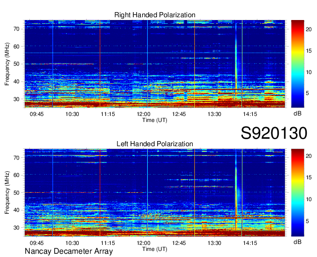Click the "Left Handed Polarization" plot title
The height and width of the screenshot is (257, 317).
(x=155, y=144)
